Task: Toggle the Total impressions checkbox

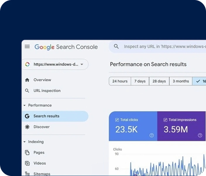Action: click(165, 120)
